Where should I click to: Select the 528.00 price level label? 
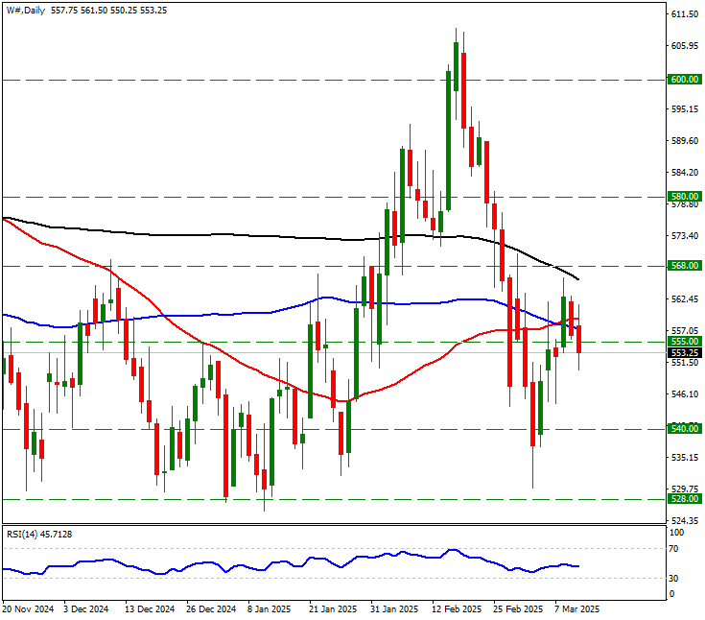[x=684, y=499]
